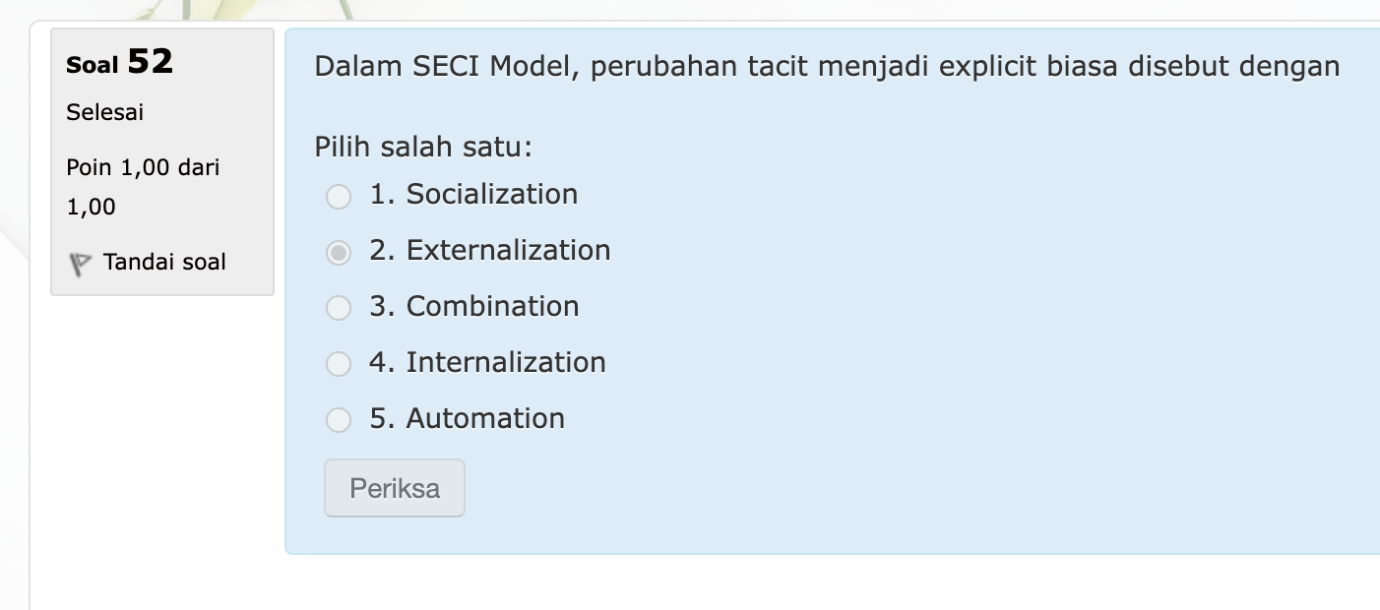Click the "Poin 1,00 dari 1,00" score text
The width and height of the screenshot is (1380, 610).
tap(143, 187)
